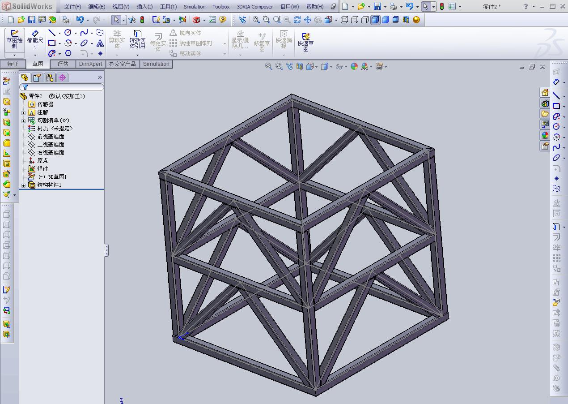Click the Section View icon in viewport toolbar
This screenshot has height=404, width=568.
[x=299, y=66]
